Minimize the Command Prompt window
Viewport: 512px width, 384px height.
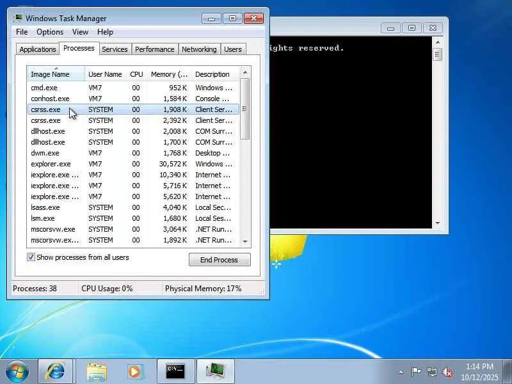click(x=390, y=28)
